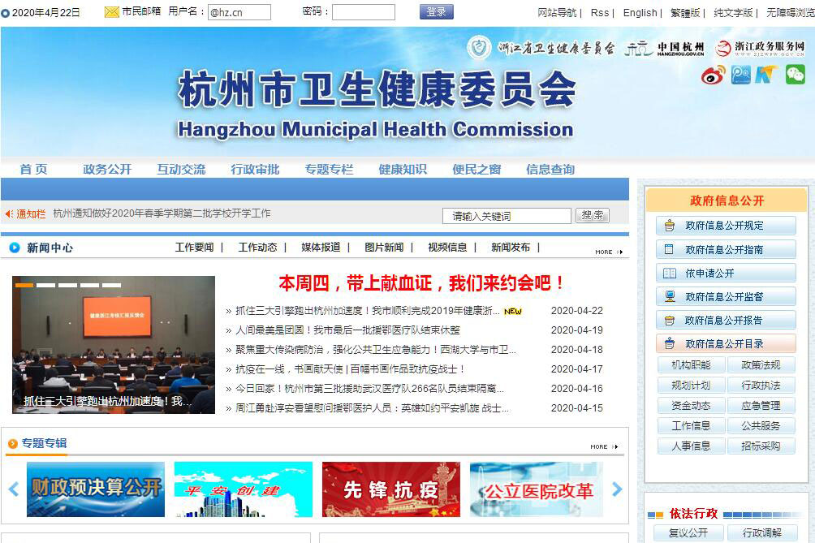Click the 搜索 search button
The height and width of the screenshot is (543, 815).
592,215
